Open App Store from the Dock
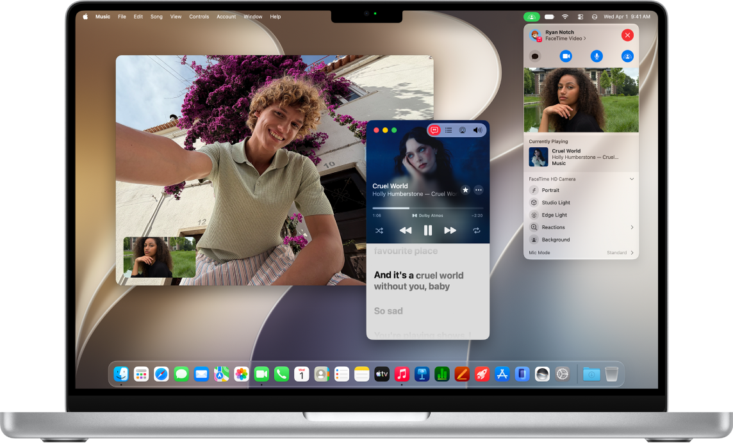Viewport: 733px width, 443px height. (502, 374)
